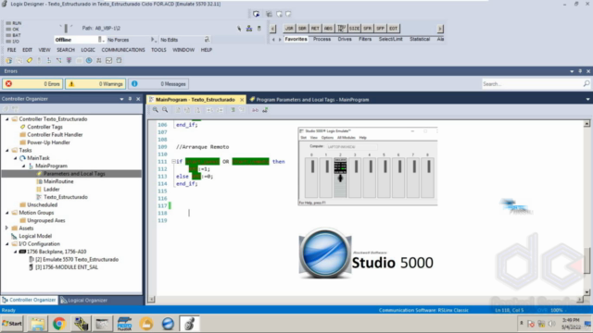This screenshot has height=333, width=593.
Task: Open the Offline controller status dropdown
Action: coord(101,40)
